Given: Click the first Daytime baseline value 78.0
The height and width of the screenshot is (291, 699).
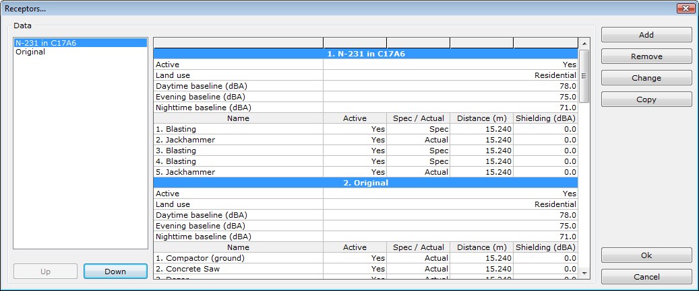Looking at the screenshot, I should pos(568,86).
